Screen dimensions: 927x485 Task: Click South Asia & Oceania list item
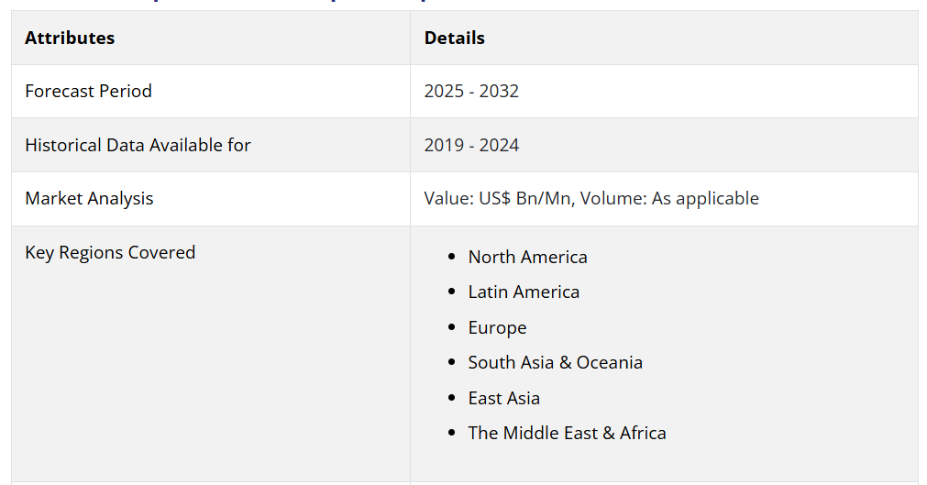[x=555, y=362]
